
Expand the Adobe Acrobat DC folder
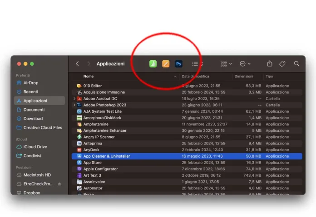point(74,99)
